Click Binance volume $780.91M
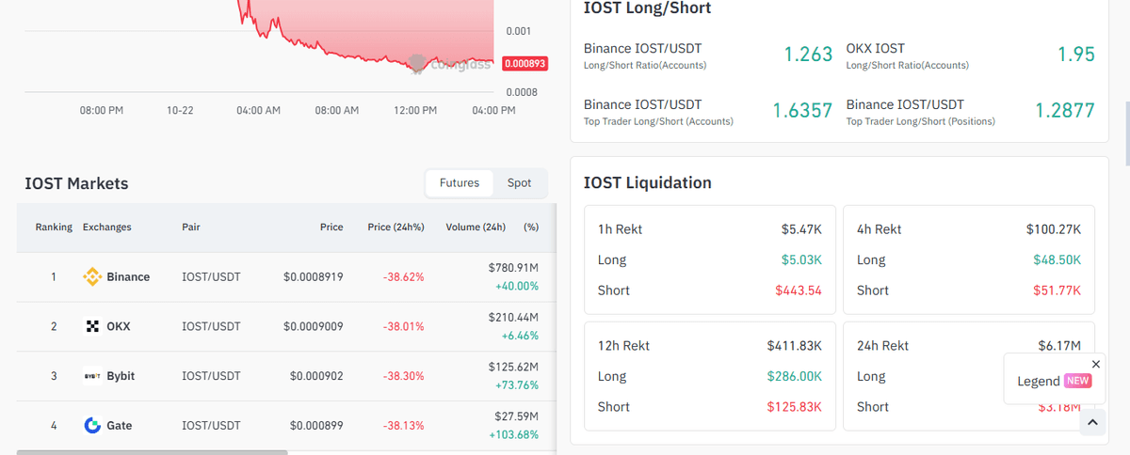The width and height of the screenshot is (1130, 455). 513,268
